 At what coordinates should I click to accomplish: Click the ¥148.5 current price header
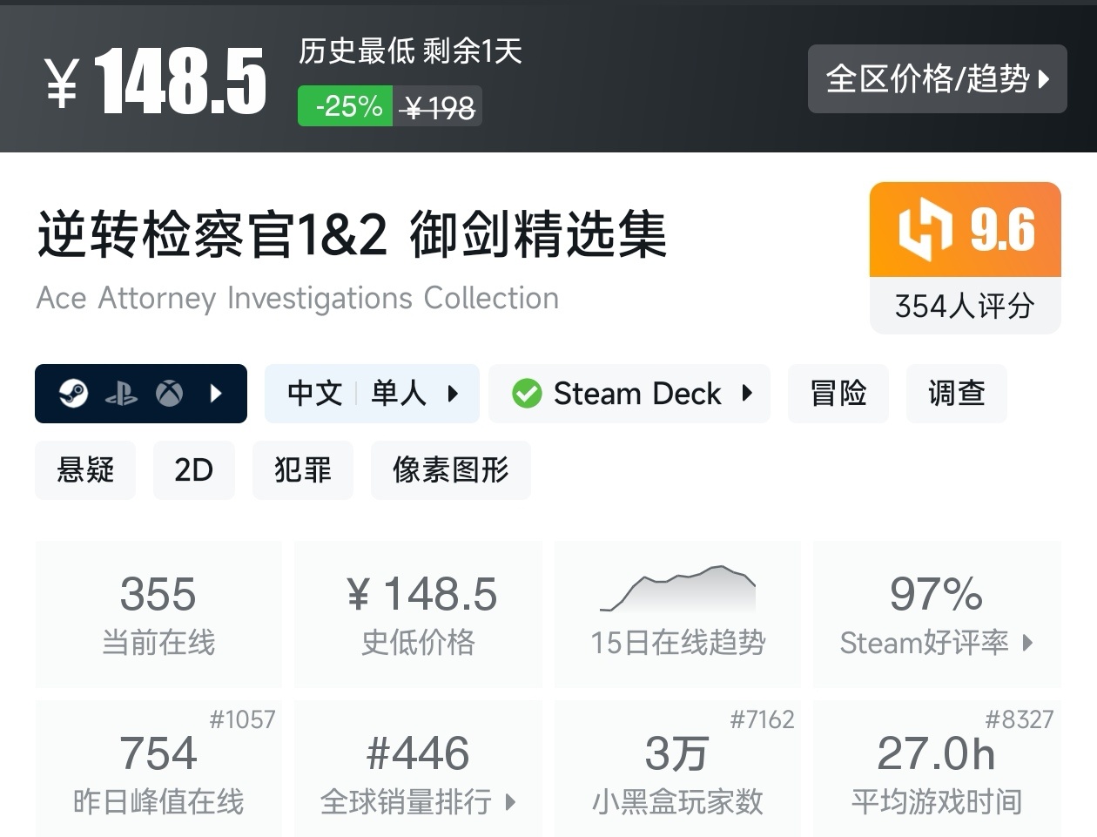point(155,80)
